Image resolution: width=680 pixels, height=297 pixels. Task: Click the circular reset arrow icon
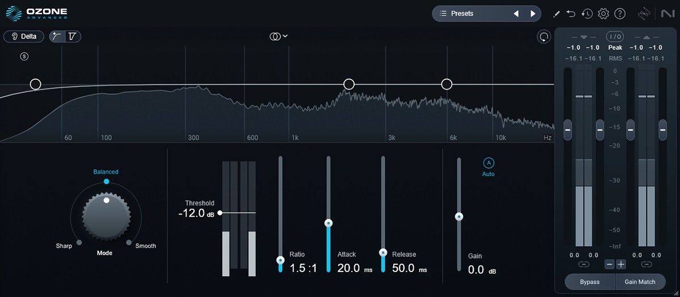(x=544, y=37)
